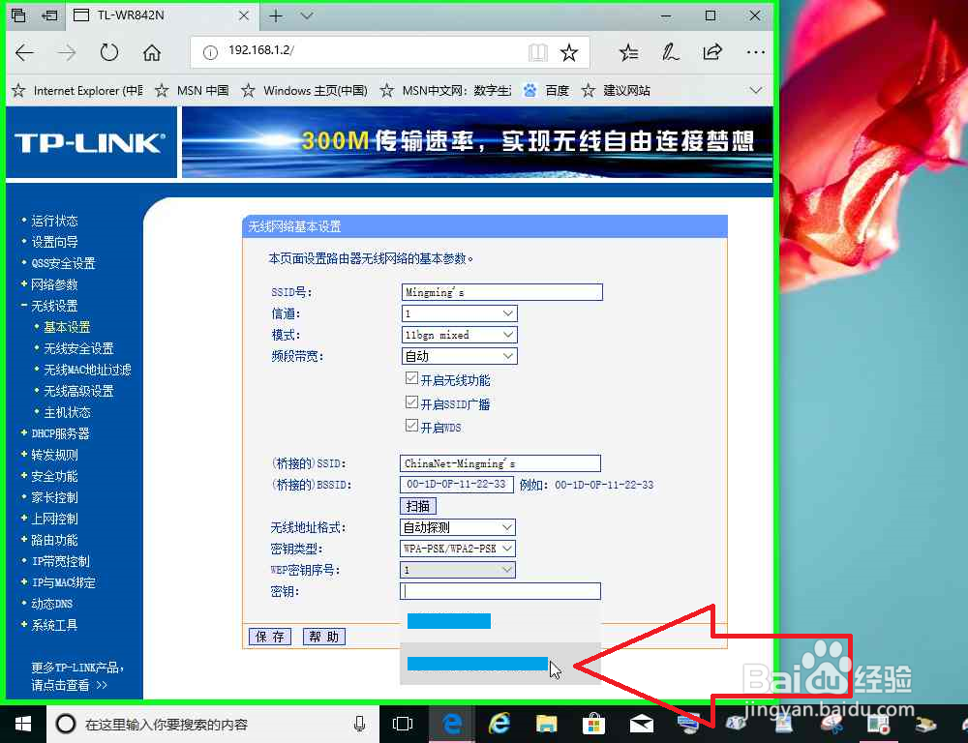This screenshot has height=743, width=968.
Task: Click the 保存 save button
Action: coord(270,637)
